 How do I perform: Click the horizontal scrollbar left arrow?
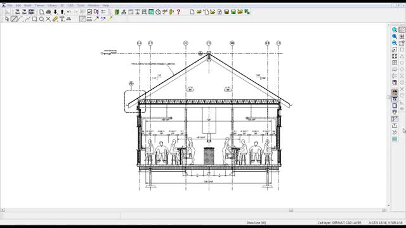[x=3, y=210]
